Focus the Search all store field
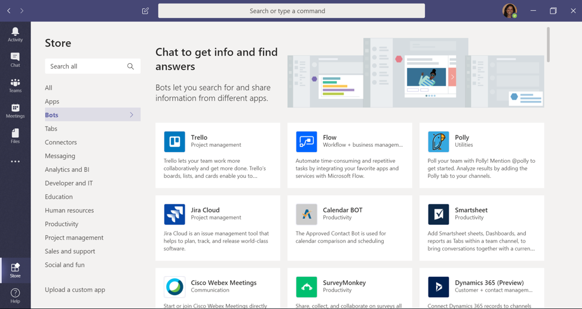This screenshot has width=582, height=309. pos(93,66)
